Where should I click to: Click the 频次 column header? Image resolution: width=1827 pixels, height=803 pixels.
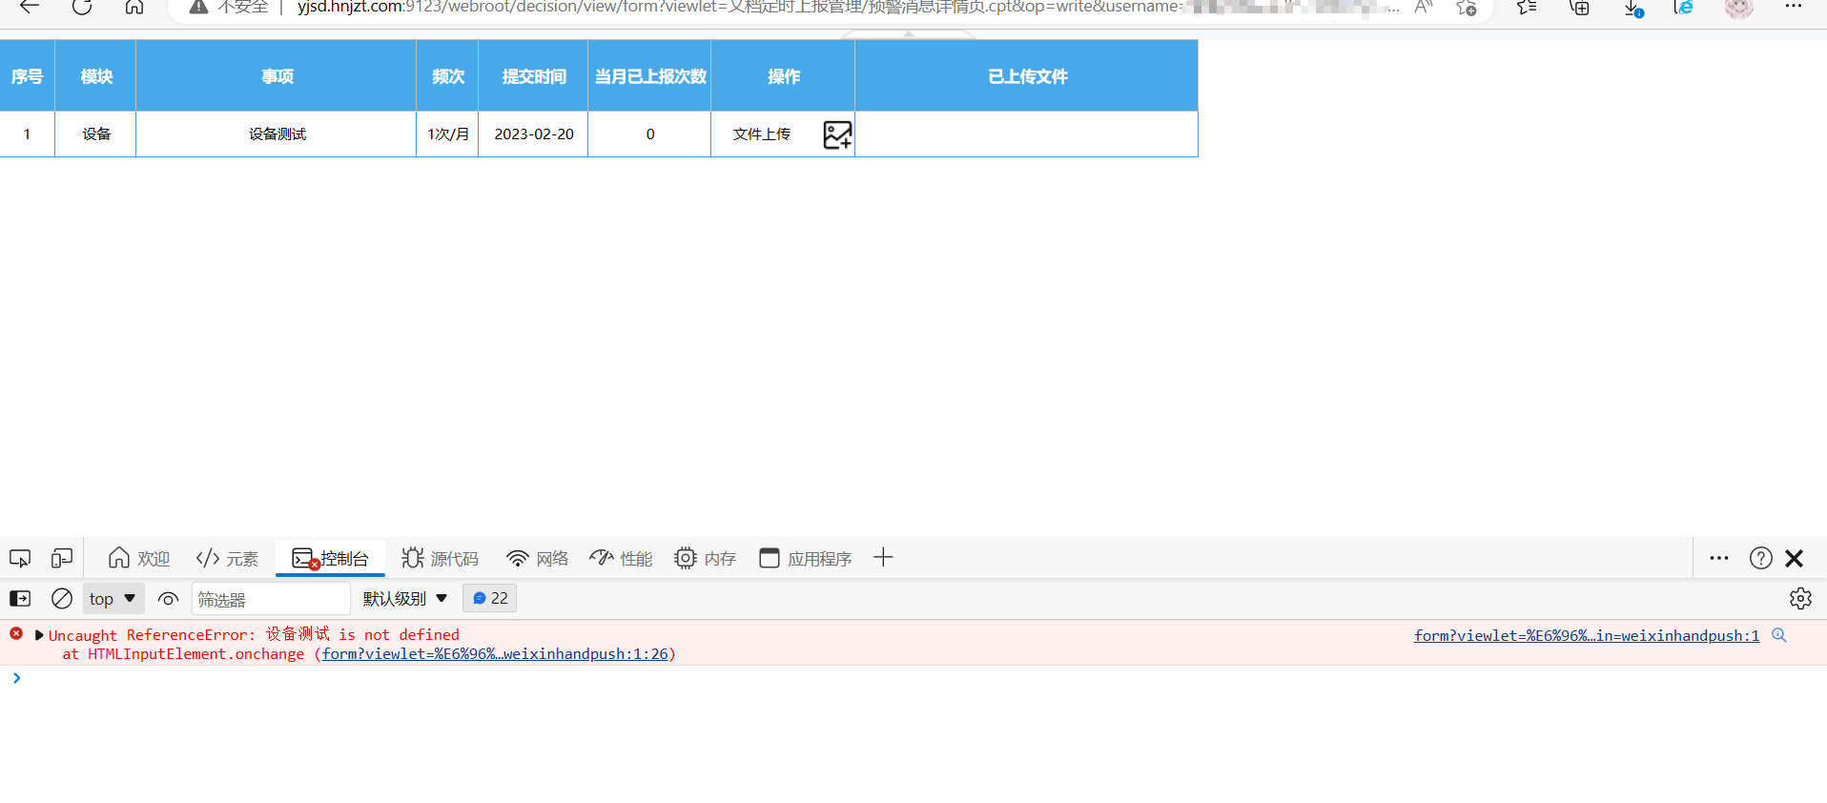click(x=448, y=76)
